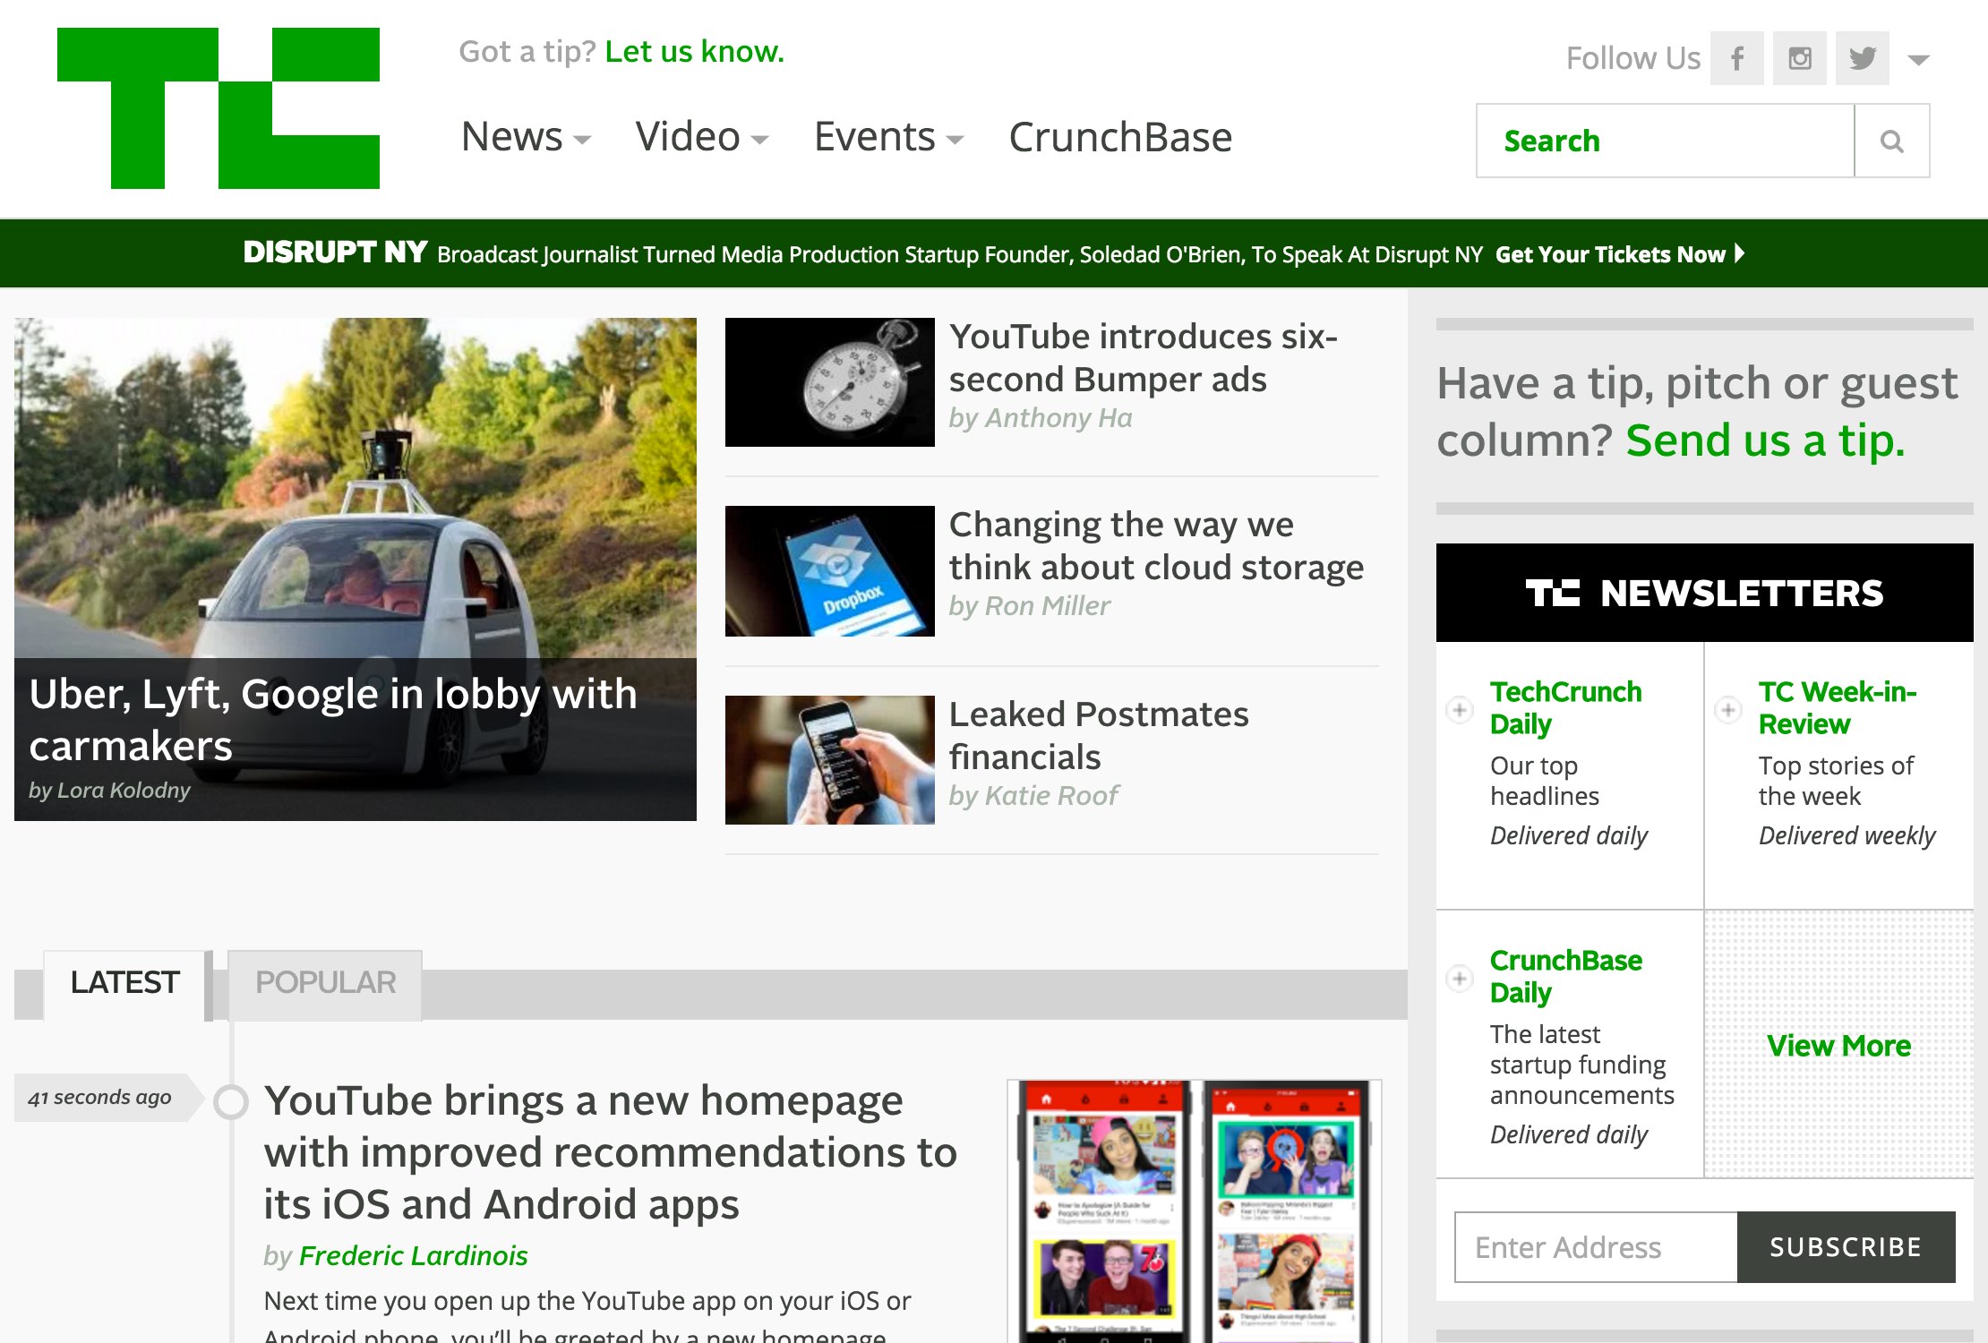The width and height of the screenshot is (1988, 1343).
Task: Click author link Frederic Lardinois
Action: (x=414, y=1255)
